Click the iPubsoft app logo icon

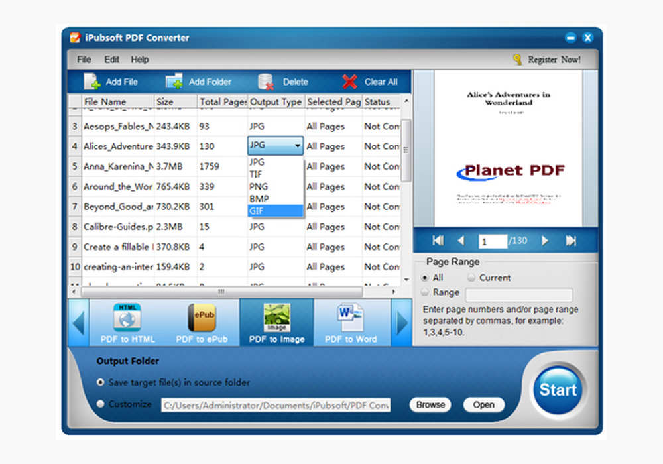(x=76, y=38)
